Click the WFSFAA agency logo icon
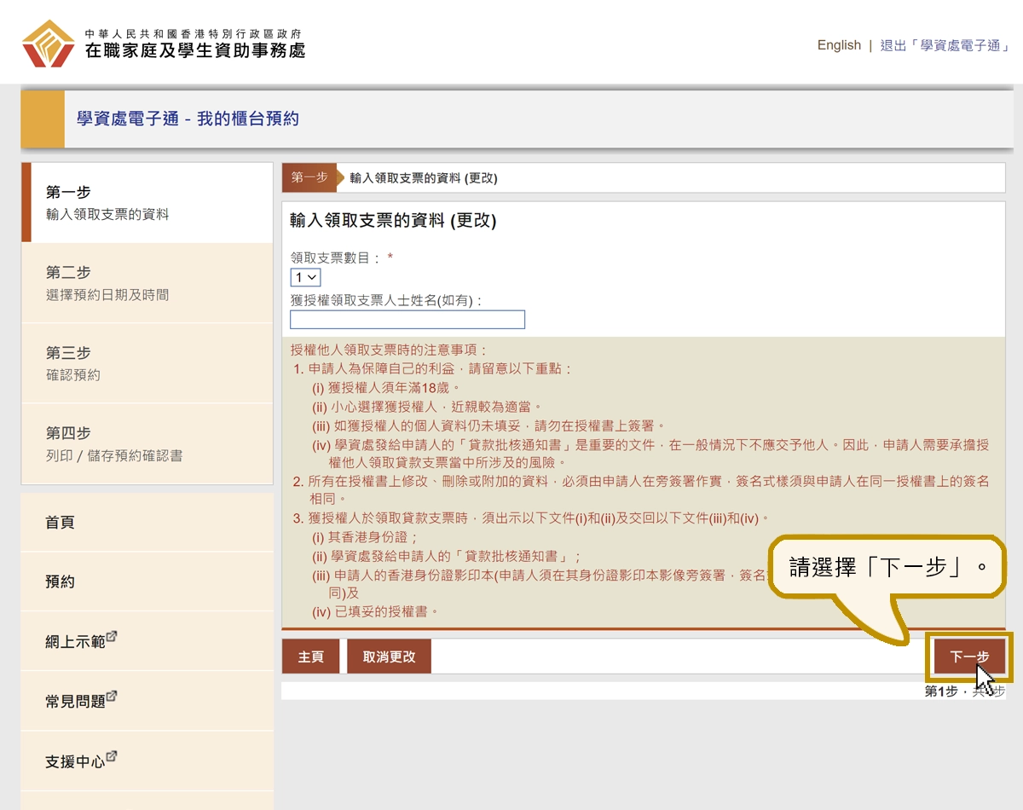 pyautogui.click(x=49, y=43)
